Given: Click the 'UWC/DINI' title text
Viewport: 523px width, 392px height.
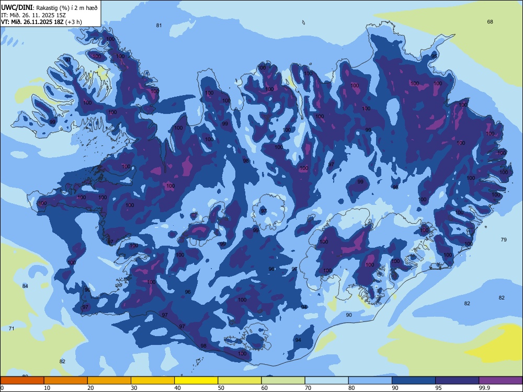Looking at the screenshot, I should point(17,8).
